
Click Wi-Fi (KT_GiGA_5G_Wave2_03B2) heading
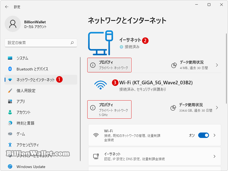pos(156,83)
